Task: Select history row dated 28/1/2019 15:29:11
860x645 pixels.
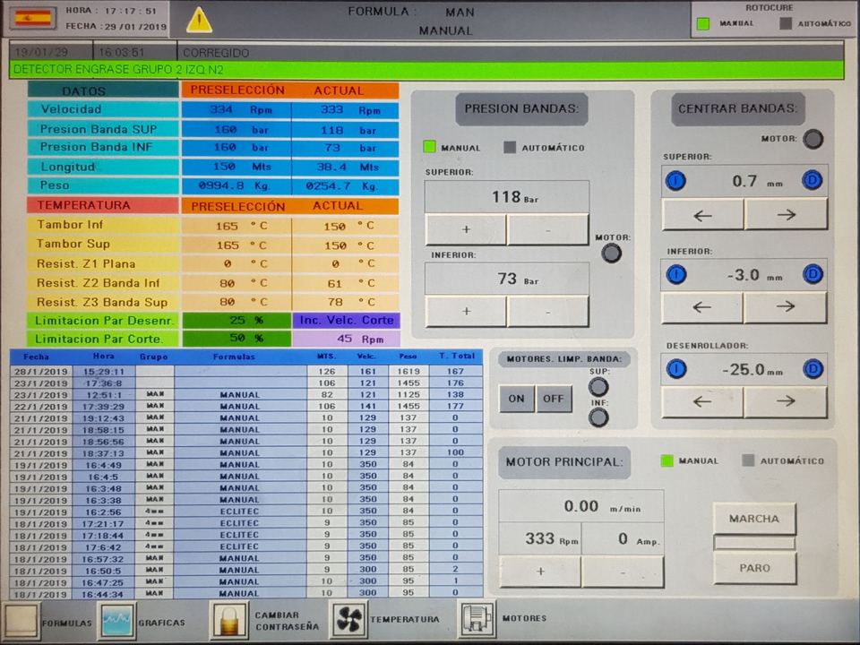Action: 246,371
